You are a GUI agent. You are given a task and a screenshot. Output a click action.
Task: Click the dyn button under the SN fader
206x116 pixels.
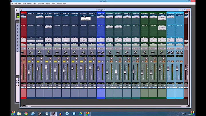click(48, 85)
